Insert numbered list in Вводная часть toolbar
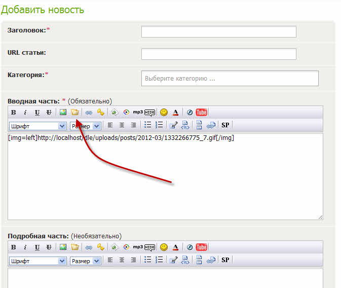The width and height of the screenshot is (341, 288). coord(159,125)
